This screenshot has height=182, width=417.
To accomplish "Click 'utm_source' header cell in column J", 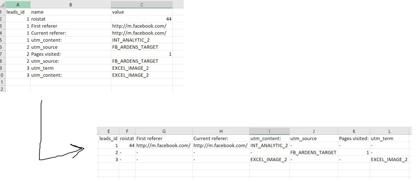I will pyautogui.click(x=314, y=138).
